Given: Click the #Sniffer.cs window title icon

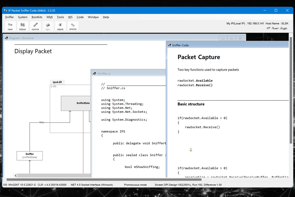Looking at the screenshot, I should 94,73.
